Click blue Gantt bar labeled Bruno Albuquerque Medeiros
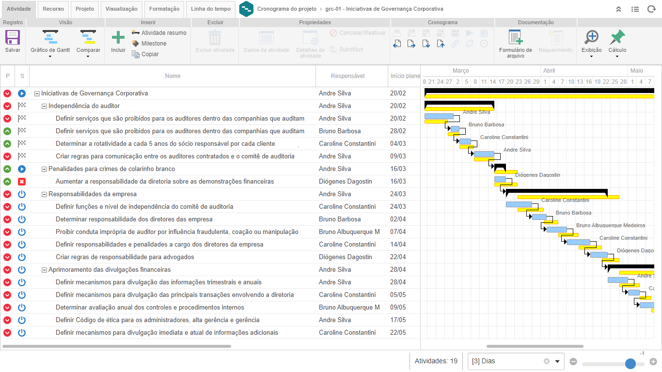 click(557, 230)
